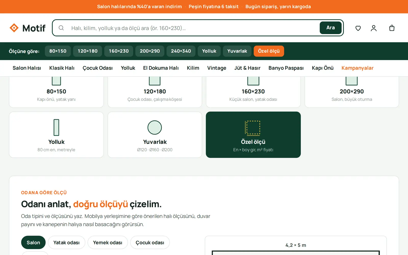The width and height of the screenshot is (408, 255).
Task: Filter by 240×340 size chip
Action: tap(181, 51)
